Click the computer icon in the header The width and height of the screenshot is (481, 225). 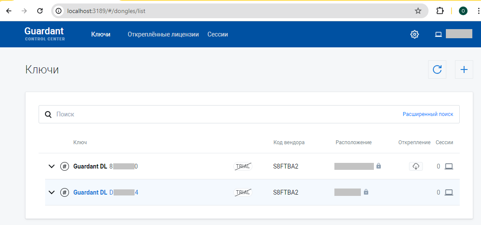pos(438,34)
